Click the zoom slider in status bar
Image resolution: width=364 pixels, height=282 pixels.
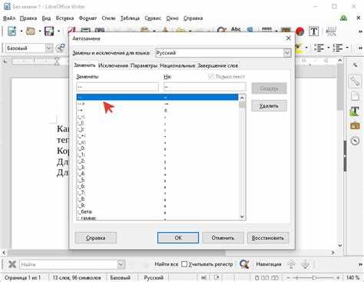click(x=314, y=277)
